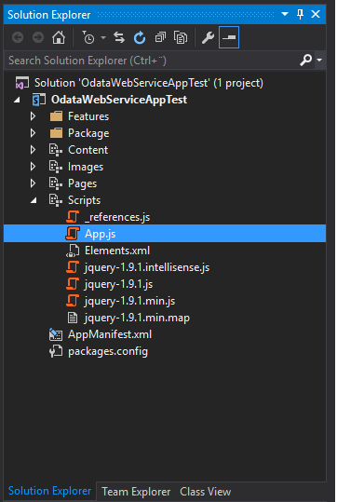Click the Collapse All icon
337x502 pixels.
(x=160, y=38)
